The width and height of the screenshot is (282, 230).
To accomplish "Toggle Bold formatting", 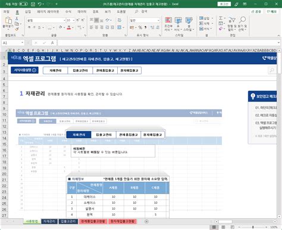I will coord(29,27).
